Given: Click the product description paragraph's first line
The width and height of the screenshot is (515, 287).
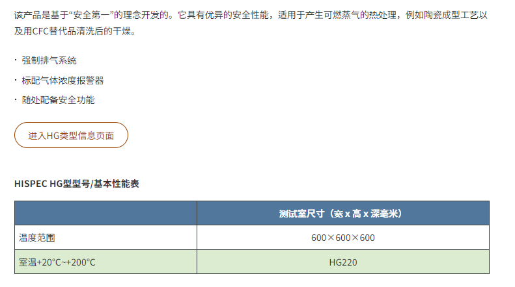Looking at the screenshot, I should [251, 15].
